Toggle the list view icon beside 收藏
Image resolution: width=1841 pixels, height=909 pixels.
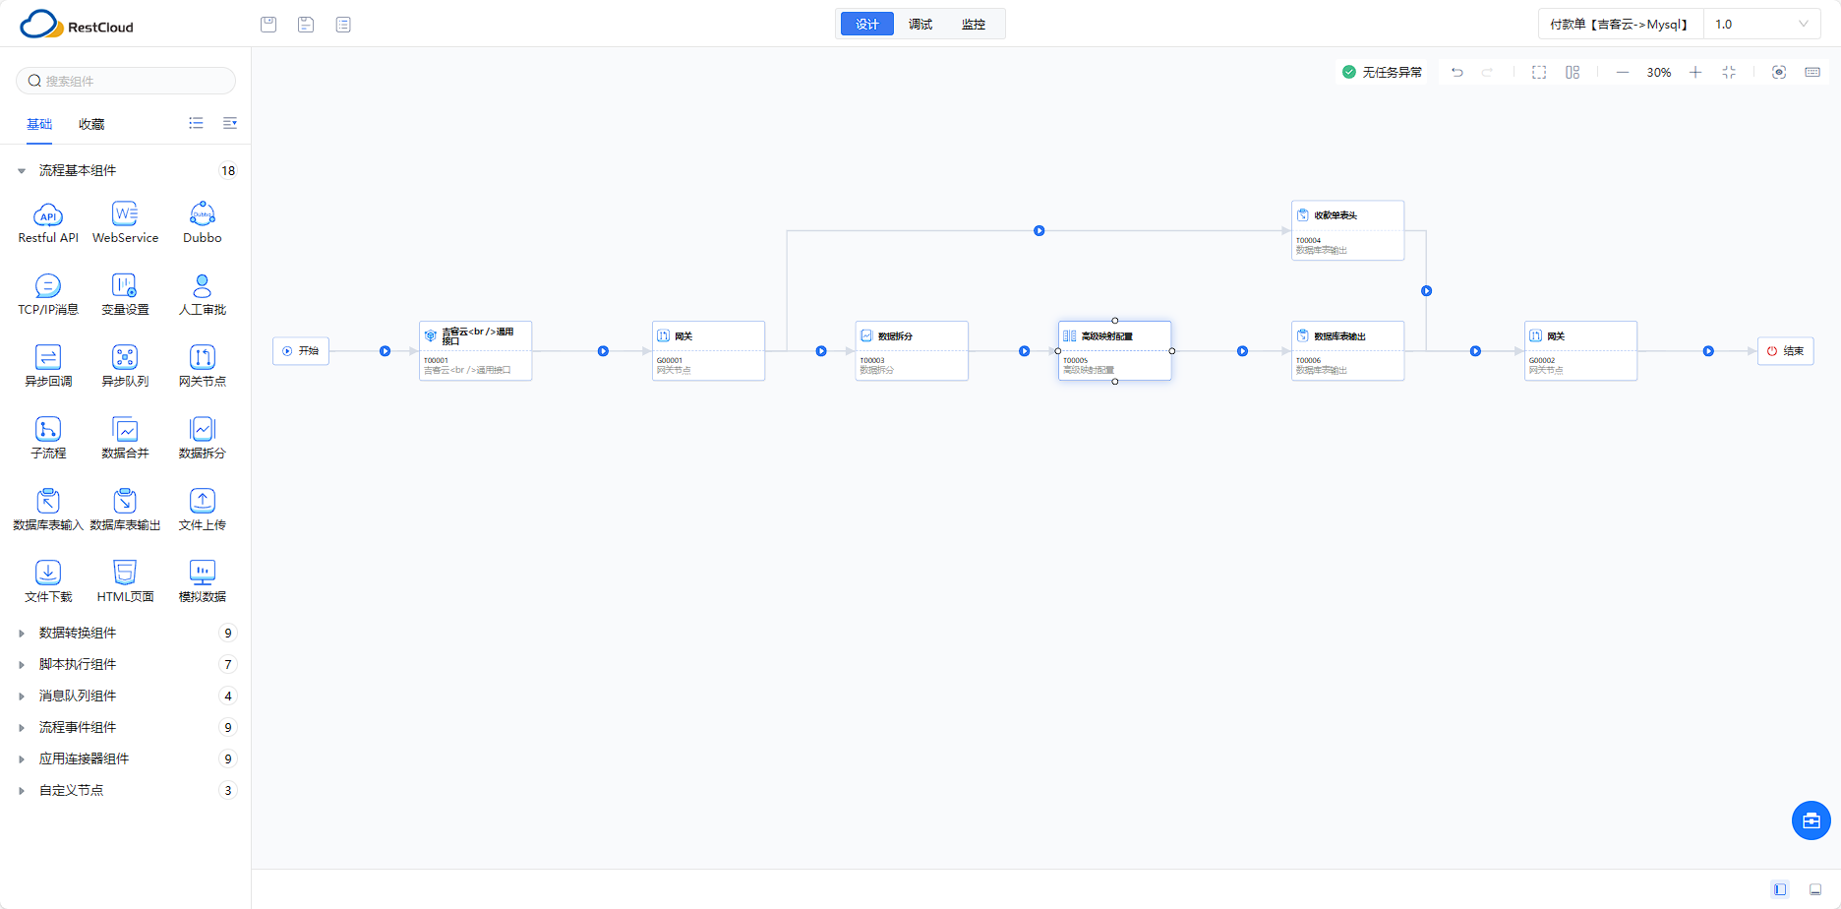196,123
